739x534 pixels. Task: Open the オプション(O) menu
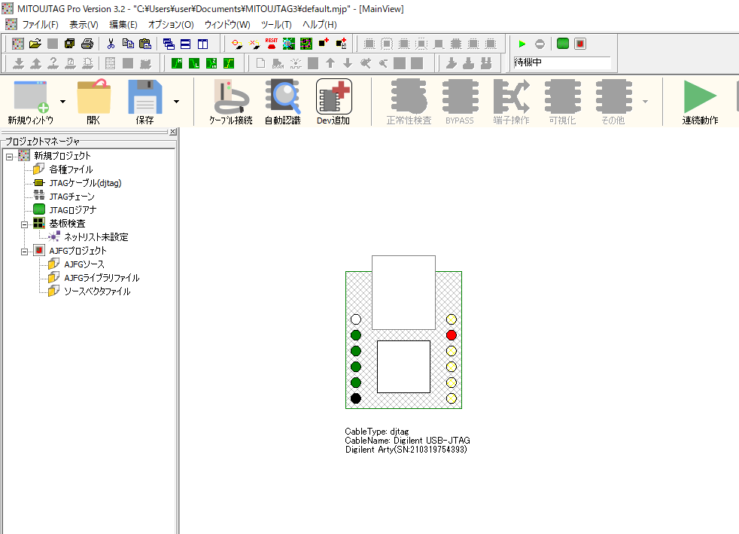point(170,24)
